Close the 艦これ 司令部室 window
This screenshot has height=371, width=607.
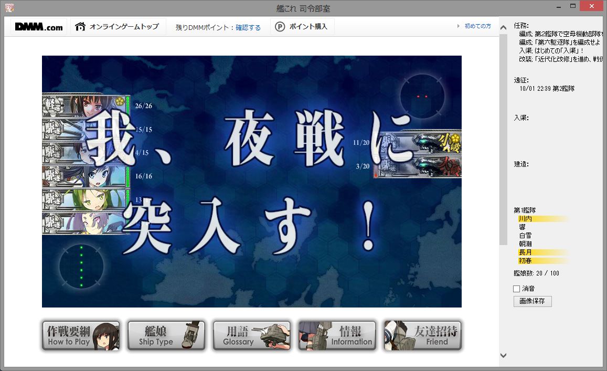click(591, 6)
